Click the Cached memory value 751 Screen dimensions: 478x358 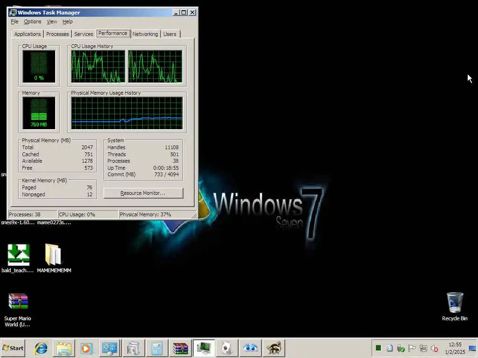click(x=88, y=154)
